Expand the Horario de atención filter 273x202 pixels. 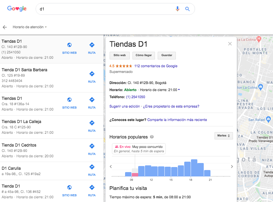[30, 27]
